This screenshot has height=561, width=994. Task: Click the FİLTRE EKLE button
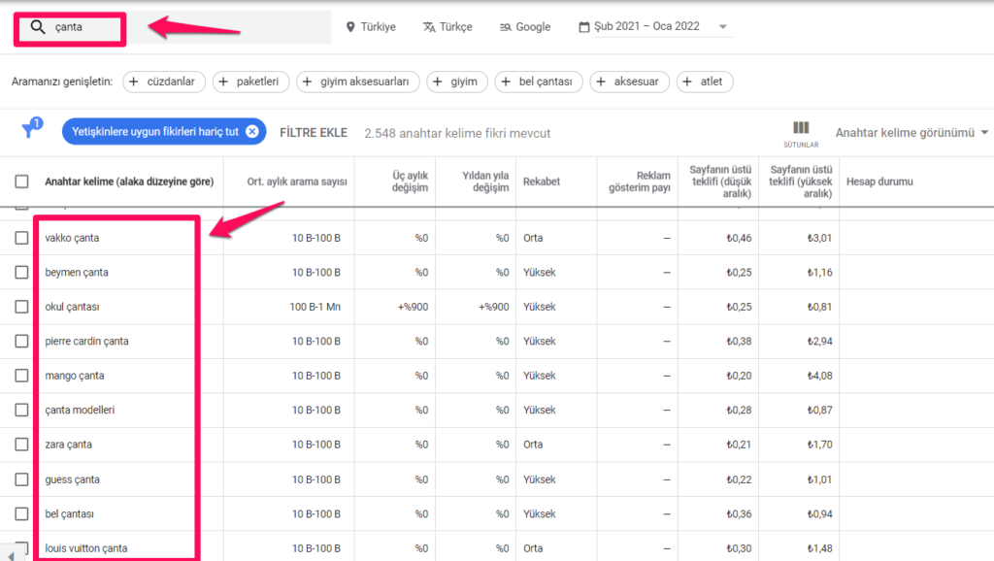(x=314, y=133)
